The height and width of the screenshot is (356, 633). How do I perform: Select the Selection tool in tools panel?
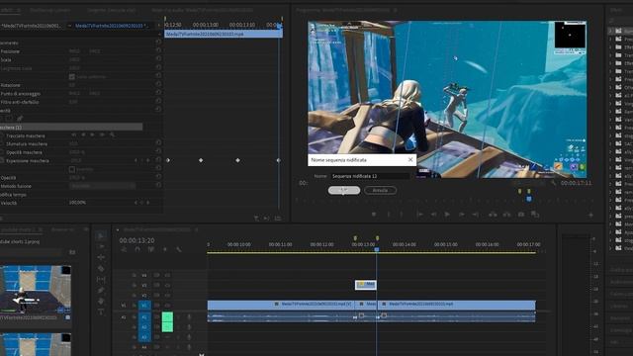101,235
